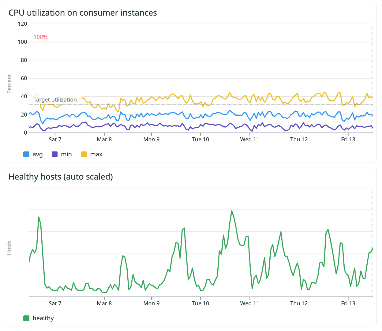Click Mar 8 on the Healthy hosts axis

pyautogui.click(x=104, y=303)
